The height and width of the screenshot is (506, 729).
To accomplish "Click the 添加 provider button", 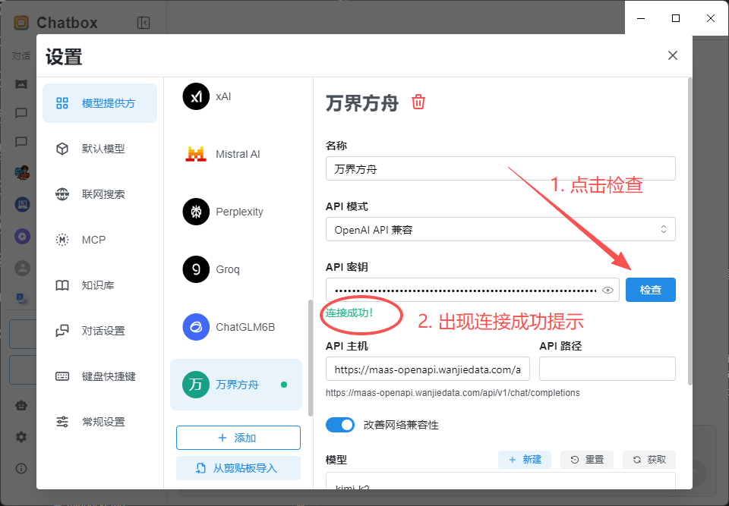I will click(238, 438).
